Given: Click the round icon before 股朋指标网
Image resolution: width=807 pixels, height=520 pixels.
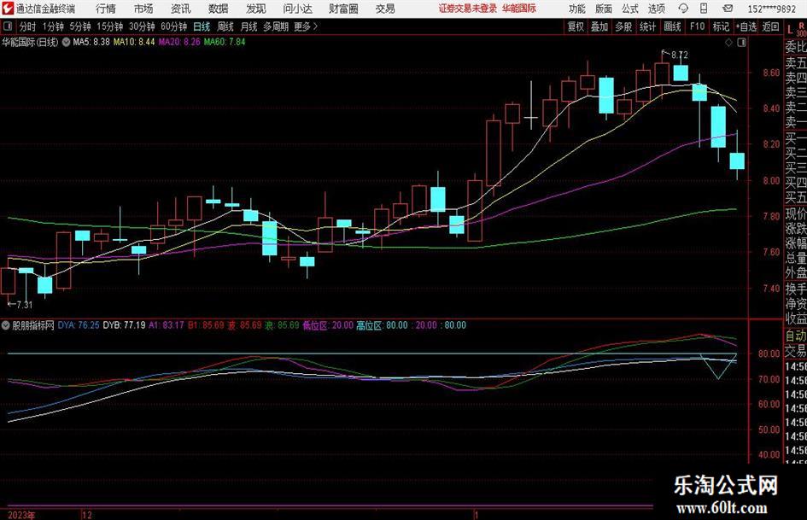Looking at the screenshot, I should pos(6,325).
